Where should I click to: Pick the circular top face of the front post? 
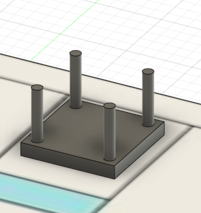[110, 106]
